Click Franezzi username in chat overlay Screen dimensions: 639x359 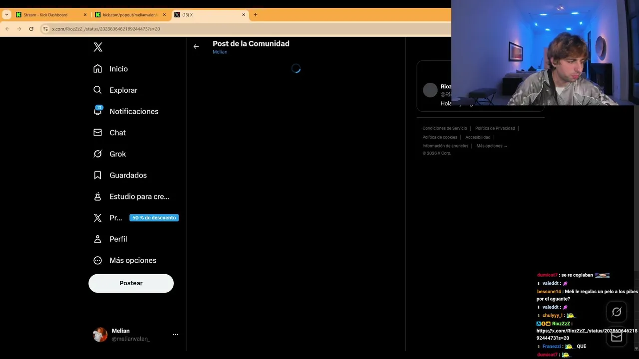click(552, 347)
